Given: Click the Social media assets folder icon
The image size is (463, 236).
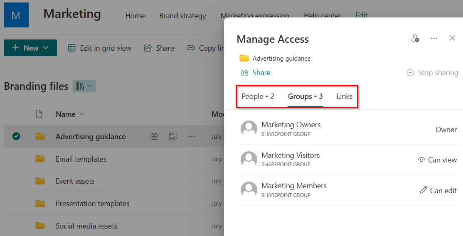Looking at the screenshot, I should [40, 226].
